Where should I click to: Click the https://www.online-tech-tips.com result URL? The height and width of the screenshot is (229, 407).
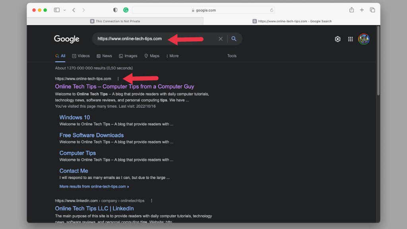[x=83, y=79]
